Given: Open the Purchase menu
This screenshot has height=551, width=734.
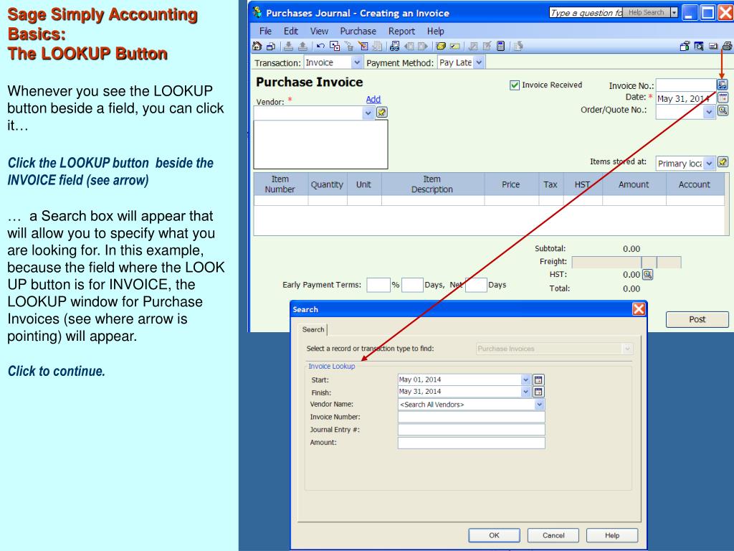Looking at the screenshot, I should point(358,31).
